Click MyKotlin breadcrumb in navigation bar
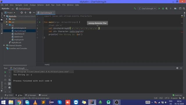Screen dimensions: 186x105 point(6,8)
